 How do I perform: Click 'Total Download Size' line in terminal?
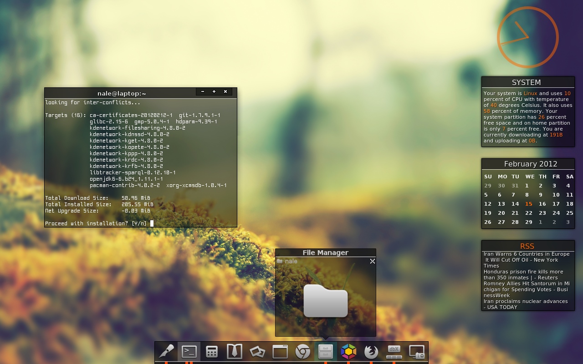[x=97, y=198]
